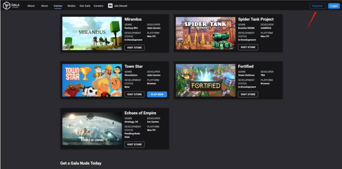Open the About menu item
Image resolution: width=342 pixels, height=169 pixels.
[x=31, y=6]
